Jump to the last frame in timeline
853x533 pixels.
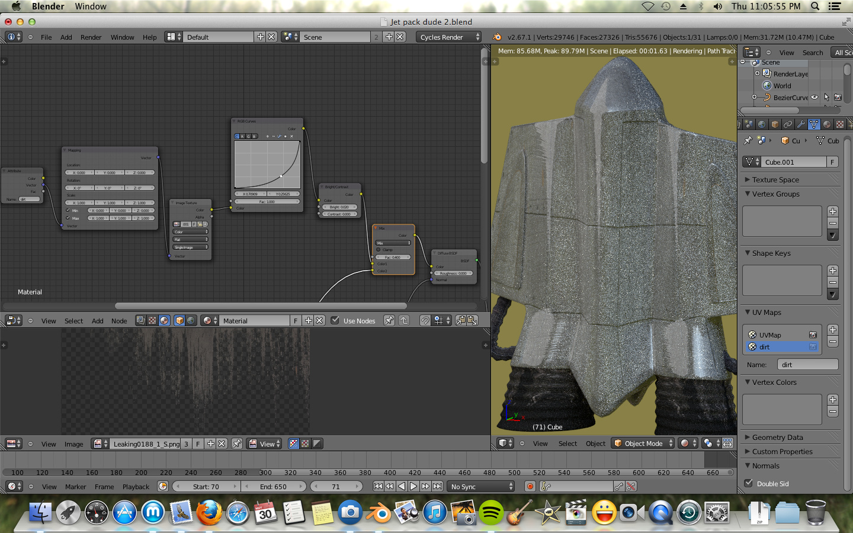tap(437, 486)
